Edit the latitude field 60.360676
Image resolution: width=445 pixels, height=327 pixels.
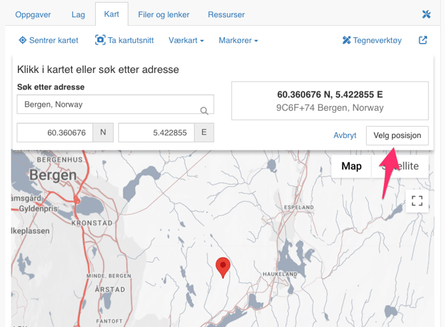coord(54,133)
